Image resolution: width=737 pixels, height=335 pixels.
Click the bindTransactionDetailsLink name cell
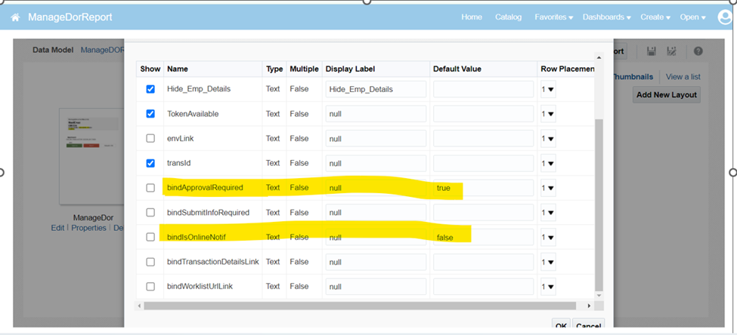(x=213, y=262)
